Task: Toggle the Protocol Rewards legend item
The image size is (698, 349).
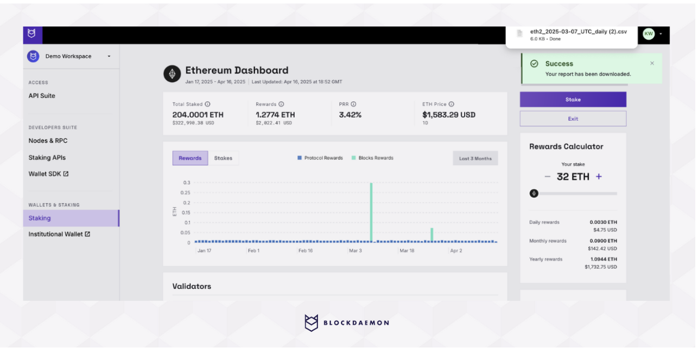Action: coord(320,158)
